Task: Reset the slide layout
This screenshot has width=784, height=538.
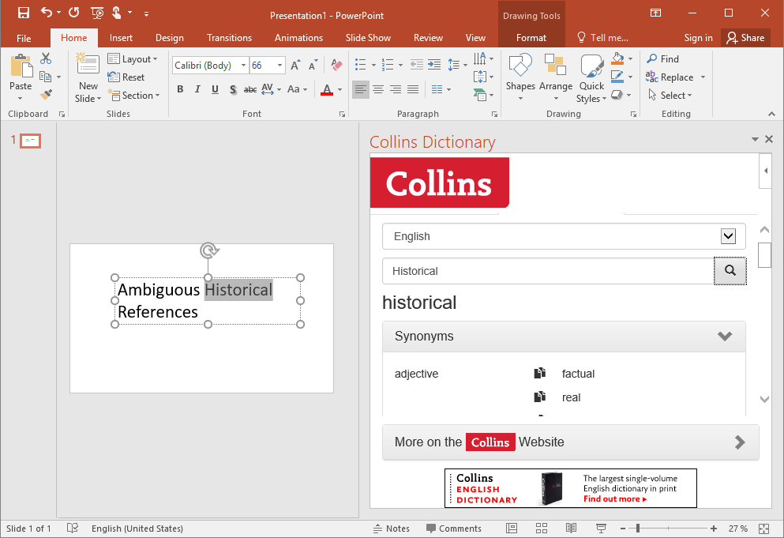Action: coord(126,77)
